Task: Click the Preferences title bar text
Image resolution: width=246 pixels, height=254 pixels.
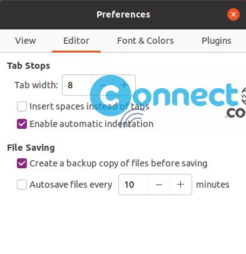Action: (x=123, y=14)
